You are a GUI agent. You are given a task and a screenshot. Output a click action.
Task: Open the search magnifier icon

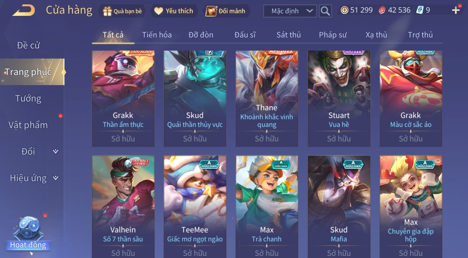325,11
